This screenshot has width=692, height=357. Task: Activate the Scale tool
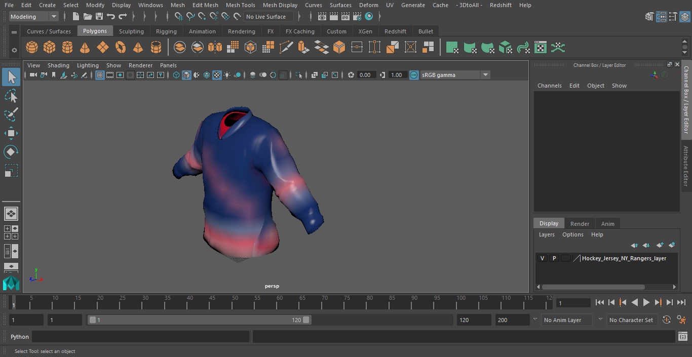pos(11,171)
